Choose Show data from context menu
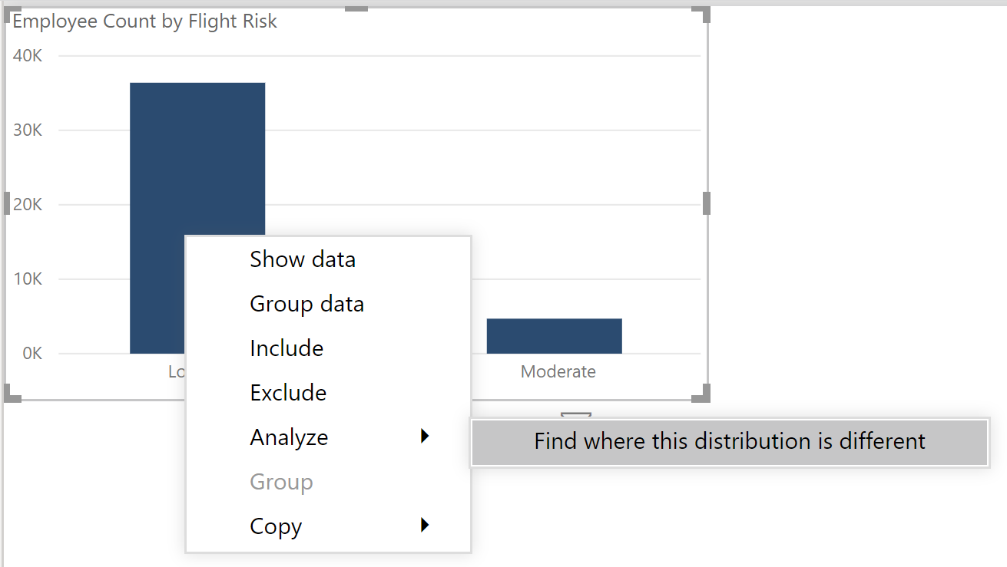1007x567 pixels. pos(328,259)
